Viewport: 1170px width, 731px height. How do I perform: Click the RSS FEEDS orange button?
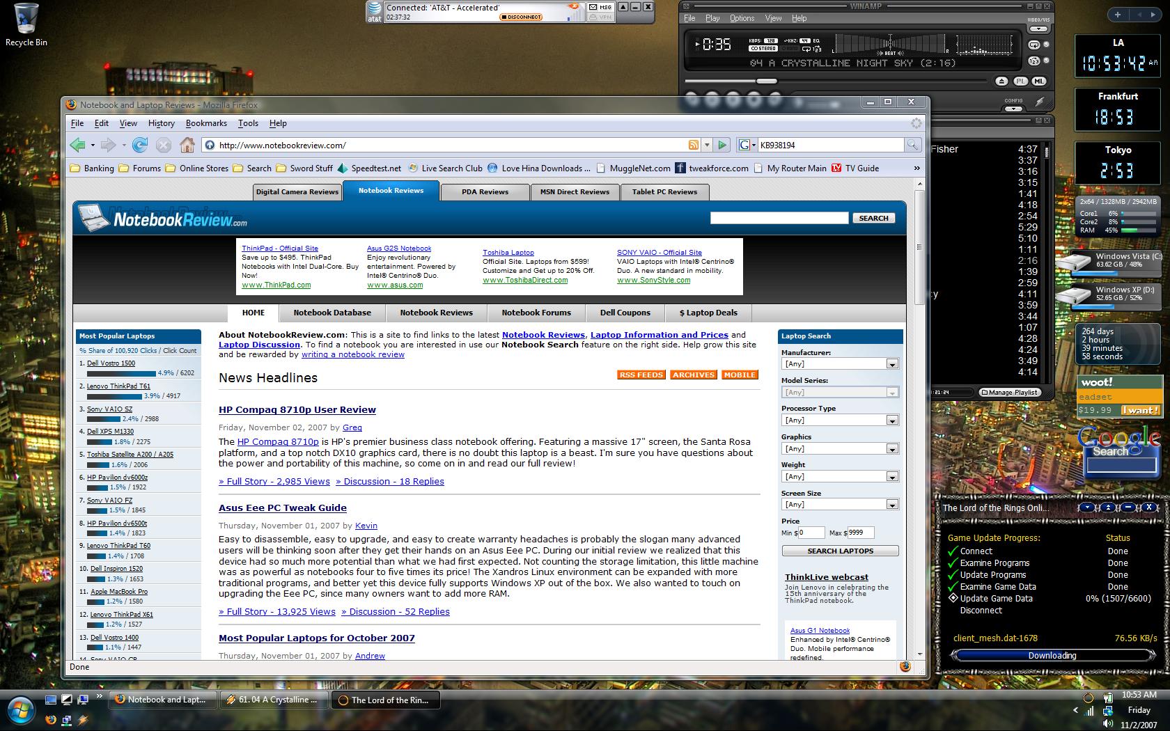coord(641,375)
